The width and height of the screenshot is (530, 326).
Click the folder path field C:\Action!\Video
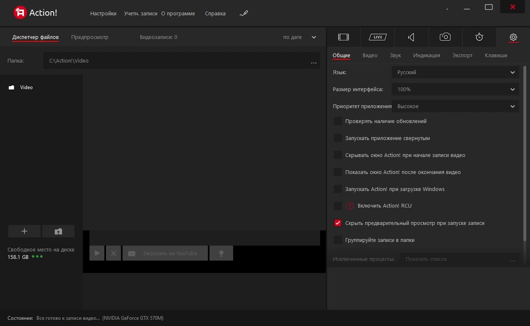click(182, 61)
